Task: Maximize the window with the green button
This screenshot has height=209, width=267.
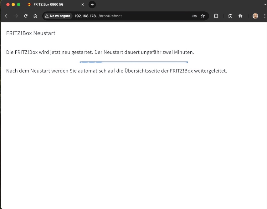Action: tap(18, 5)
